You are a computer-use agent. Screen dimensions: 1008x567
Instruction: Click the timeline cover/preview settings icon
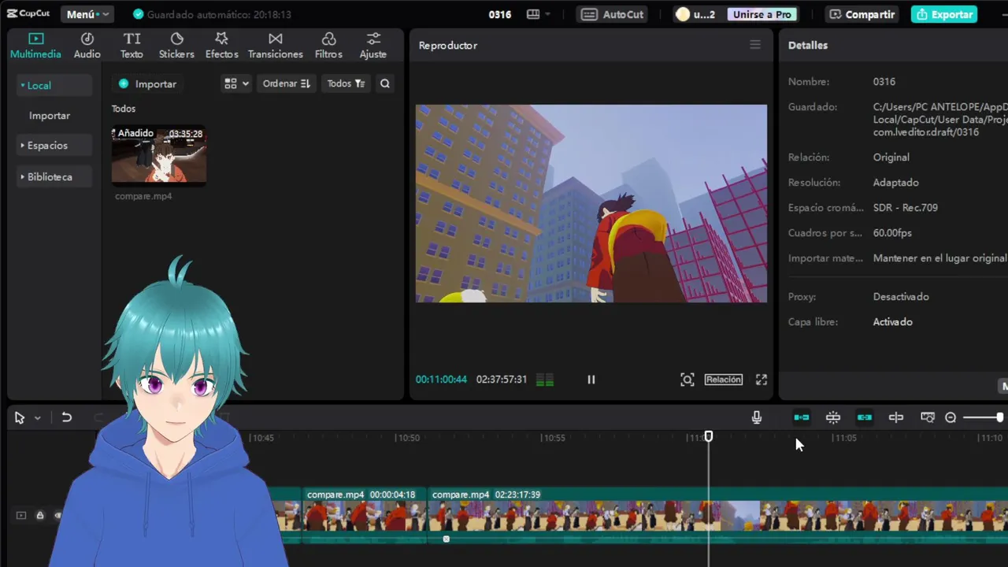click(928, 417)
